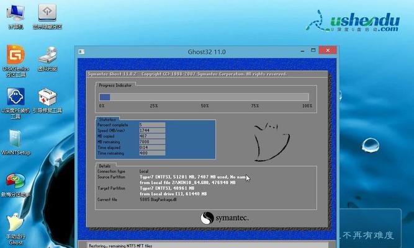Maximize the Ghost32 11.0 window

pos(313,50)
